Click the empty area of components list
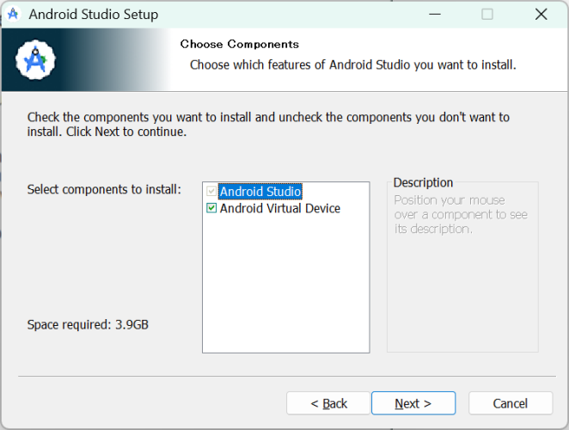This screenshot has width=569, height=430. pyautogui.click(x=286, y=283)
